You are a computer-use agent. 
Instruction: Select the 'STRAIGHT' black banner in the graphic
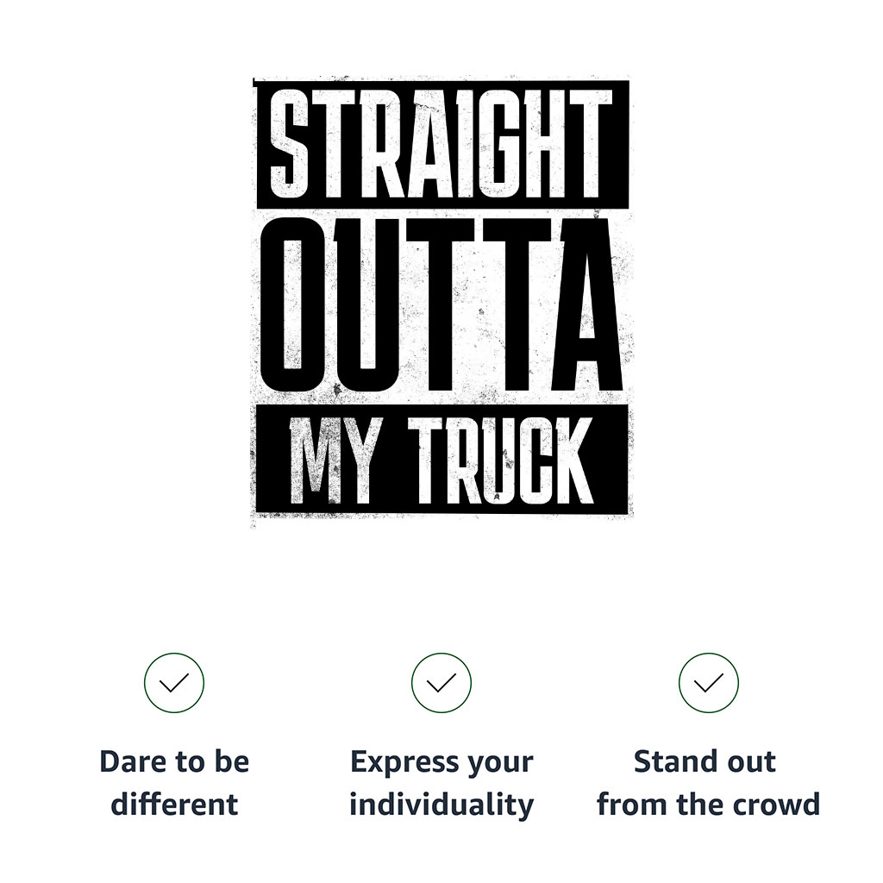(x=442, y=144)
